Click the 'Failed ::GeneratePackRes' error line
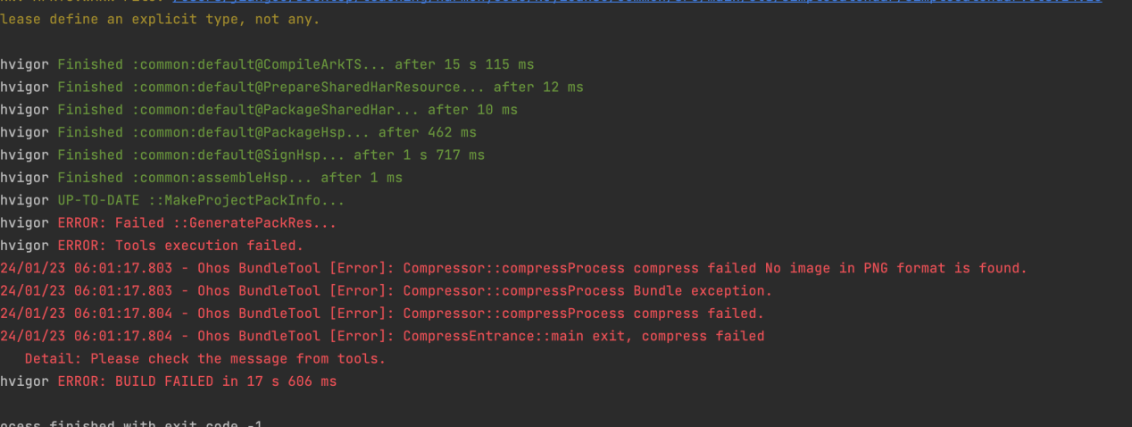Screen dimensions: 1132x427 tap(169, 223)
